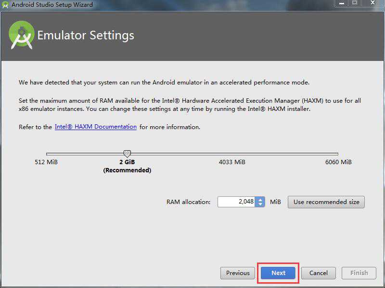Screen dimensions: 385x288
Task: Click the RAM allocation label
Action: [188, 202]
